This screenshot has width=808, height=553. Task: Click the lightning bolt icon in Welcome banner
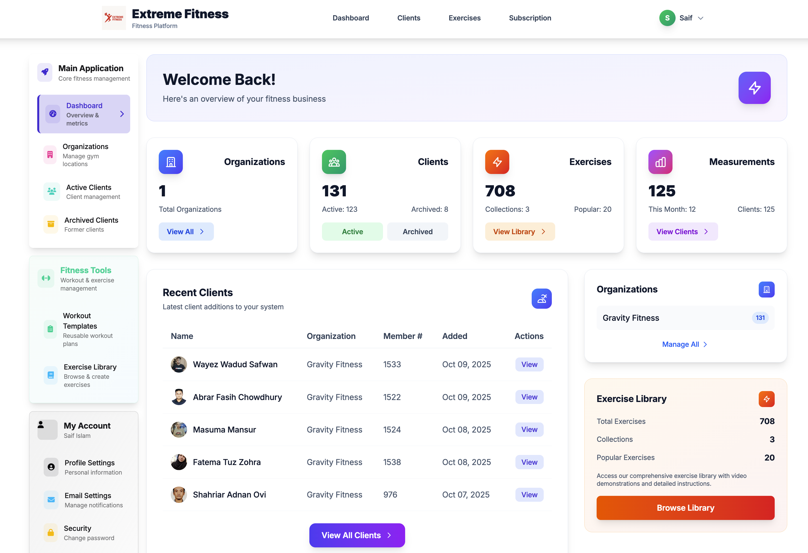point(754,88)
